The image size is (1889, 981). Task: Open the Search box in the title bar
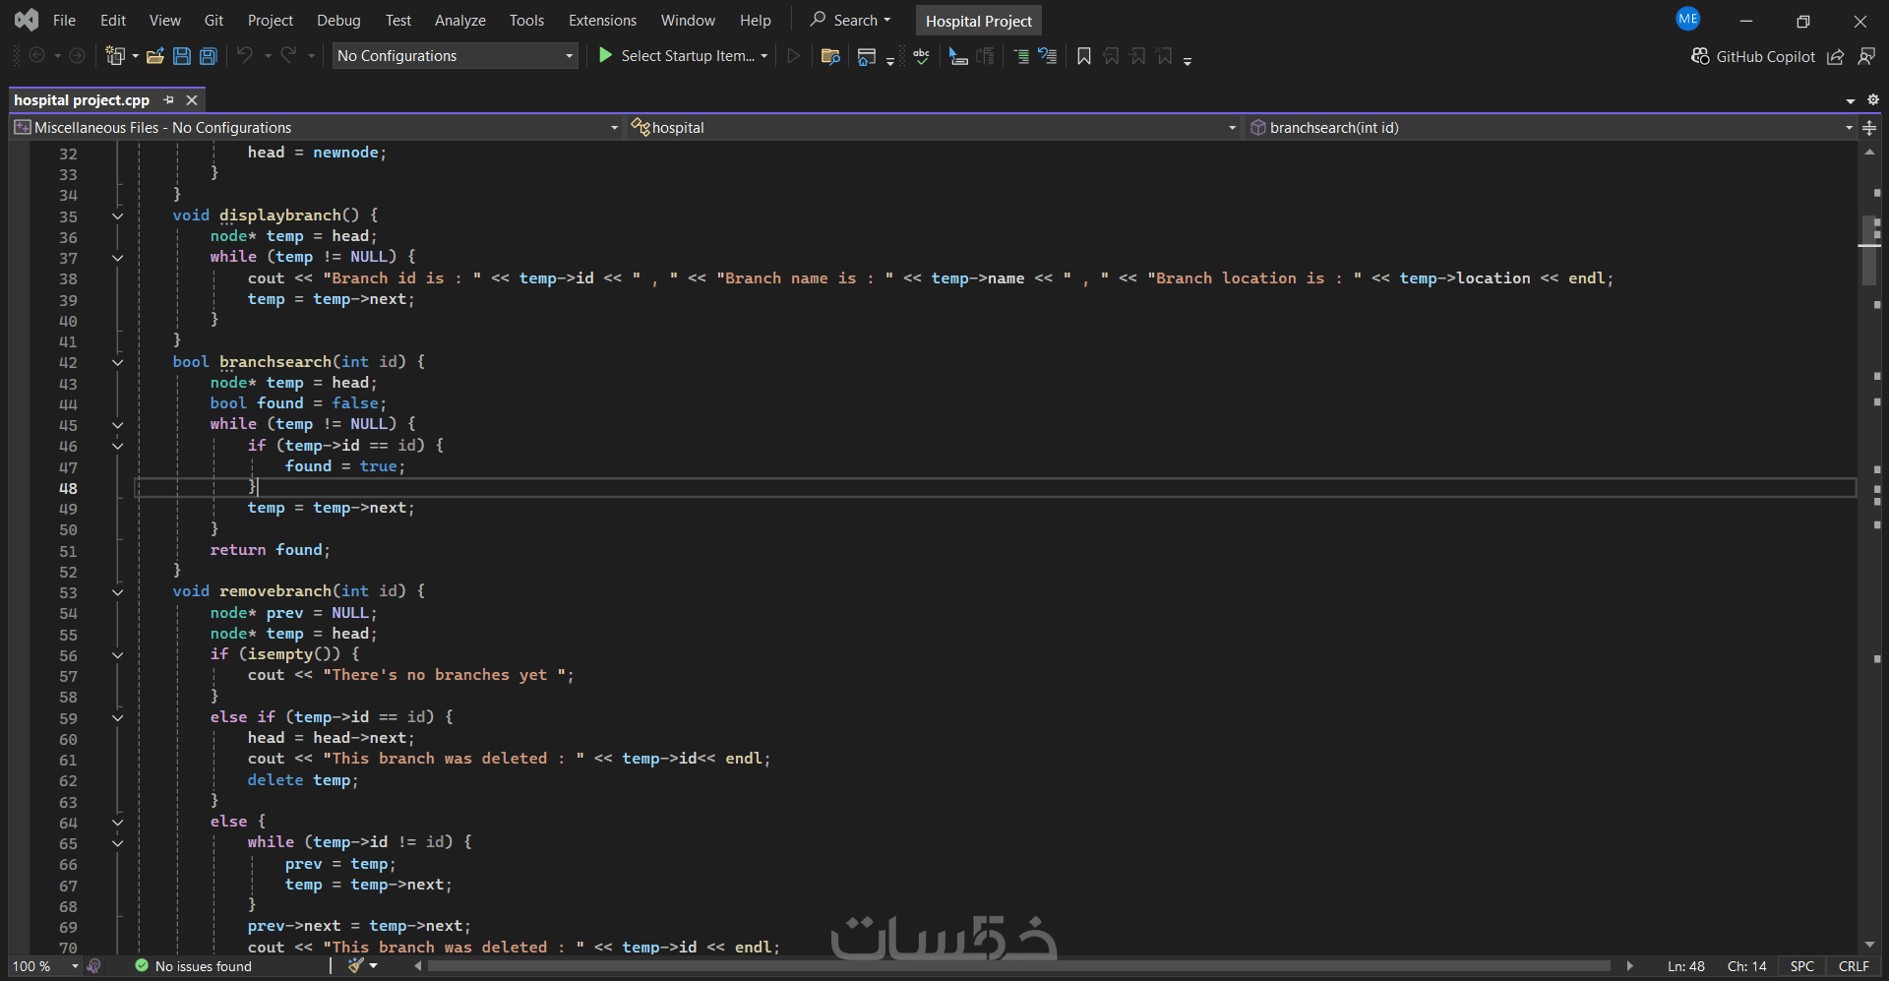point(850,20)
